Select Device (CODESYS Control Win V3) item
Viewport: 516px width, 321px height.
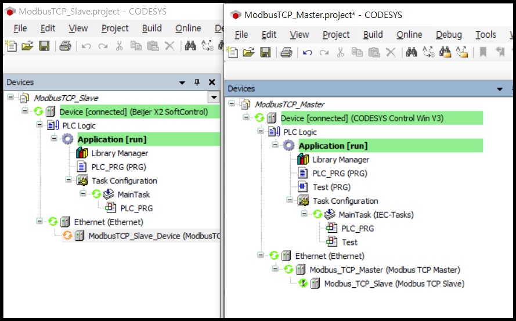(x=362, y=118)
